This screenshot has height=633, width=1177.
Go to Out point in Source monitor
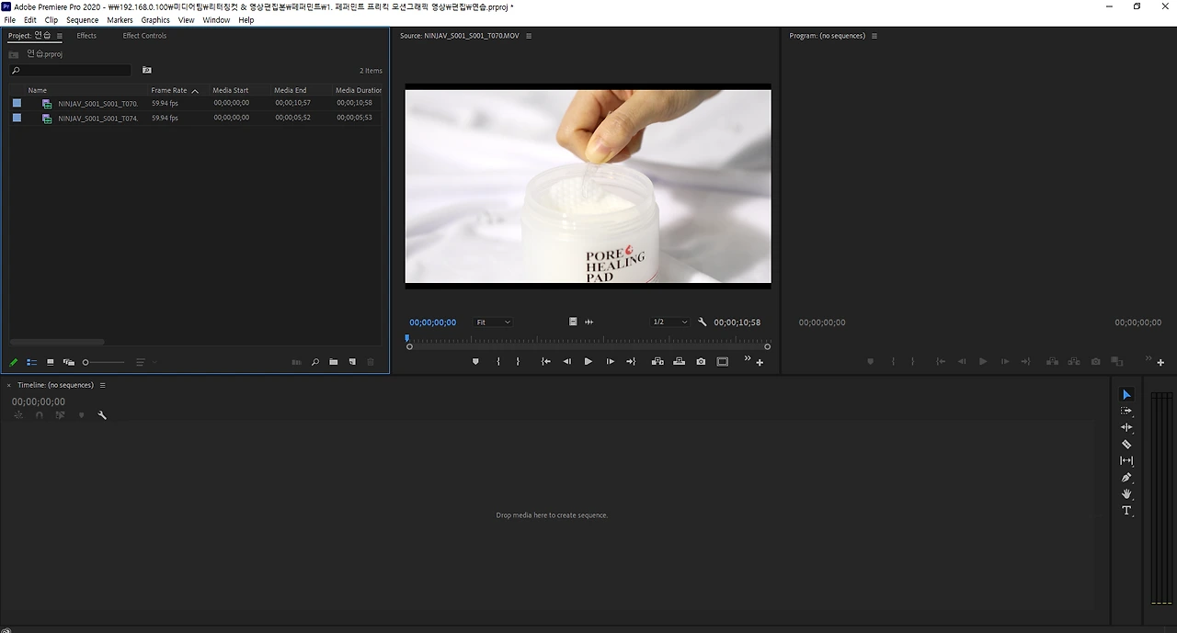(x=631, y=362)
